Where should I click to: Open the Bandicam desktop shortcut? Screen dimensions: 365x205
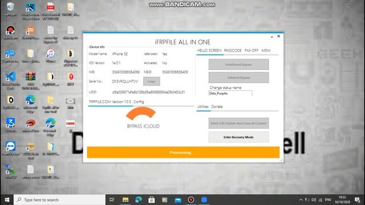click(x=10, y=32)
